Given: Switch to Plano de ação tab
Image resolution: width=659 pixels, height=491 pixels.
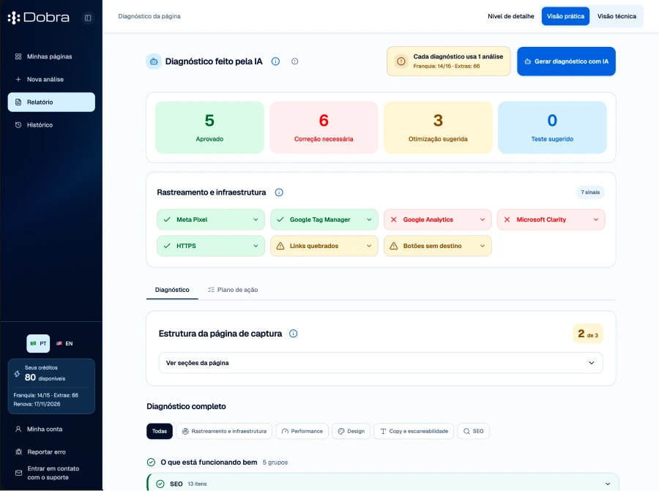Looking at the screenshot, I should point(234,290).
